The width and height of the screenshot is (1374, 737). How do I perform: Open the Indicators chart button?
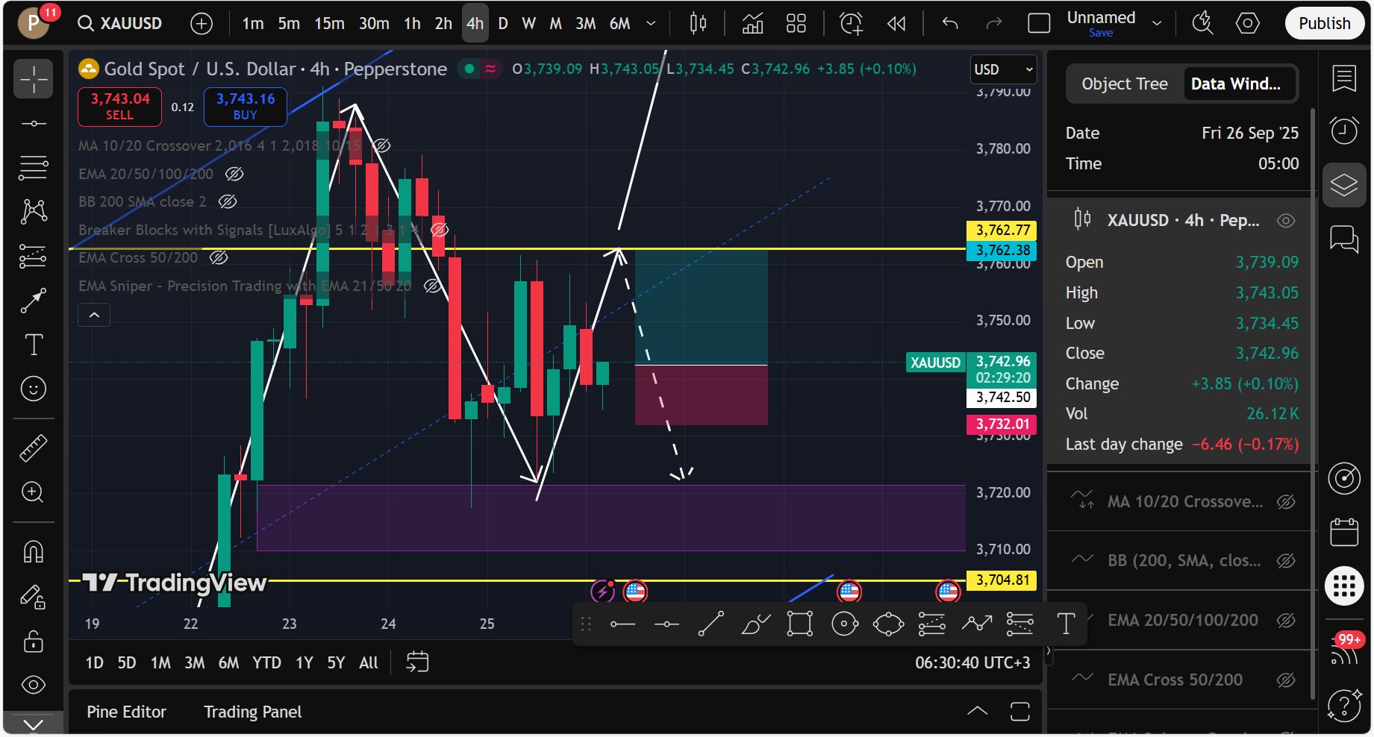(752, 24)
